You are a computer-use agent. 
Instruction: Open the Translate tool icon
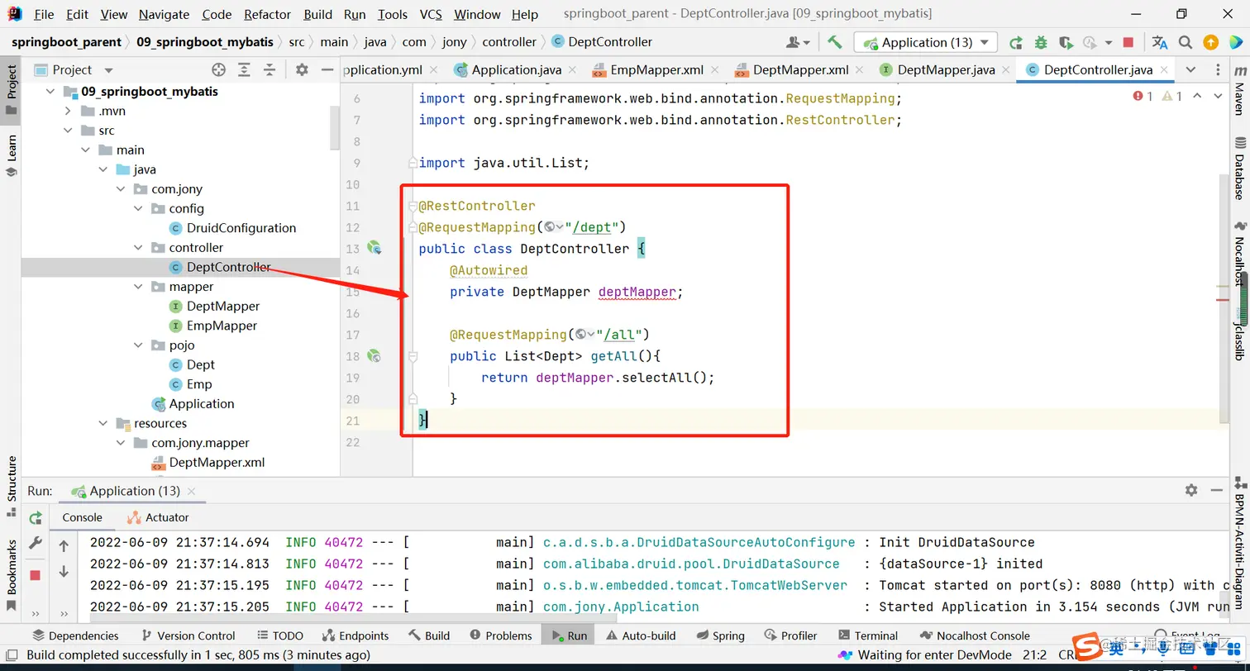(x=1160, y=42)
